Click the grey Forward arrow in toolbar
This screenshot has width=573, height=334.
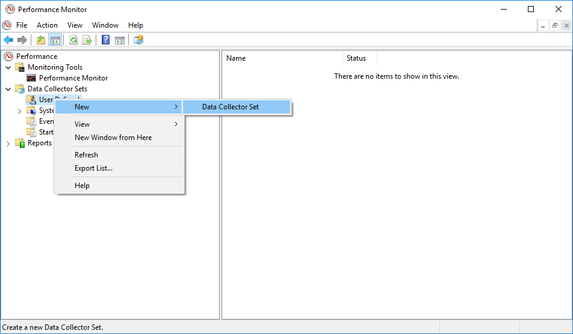22,40
